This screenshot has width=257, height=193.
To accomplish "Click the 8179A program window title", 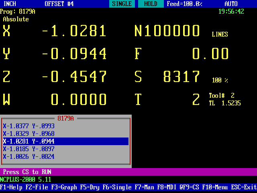I will click(65, 119).
